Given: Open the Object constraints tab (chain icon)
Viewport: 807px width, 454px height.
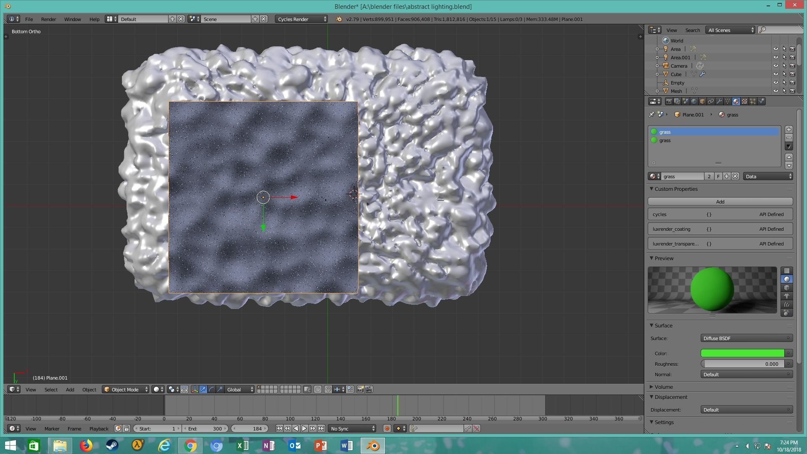Looking at the screenshot, I should 711,101.
